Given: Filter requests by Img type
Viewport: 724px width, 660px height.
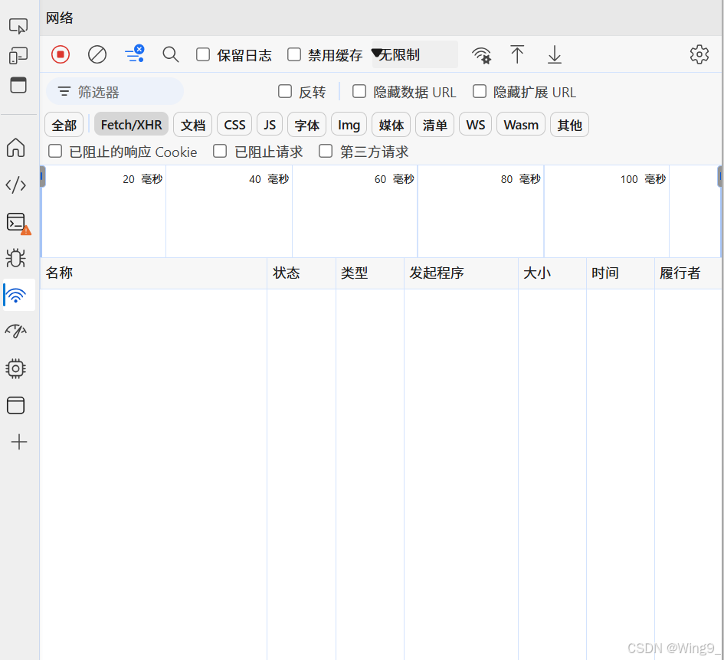Looking at the screenshot, I should pyautogui.click(x=349, y=125).
